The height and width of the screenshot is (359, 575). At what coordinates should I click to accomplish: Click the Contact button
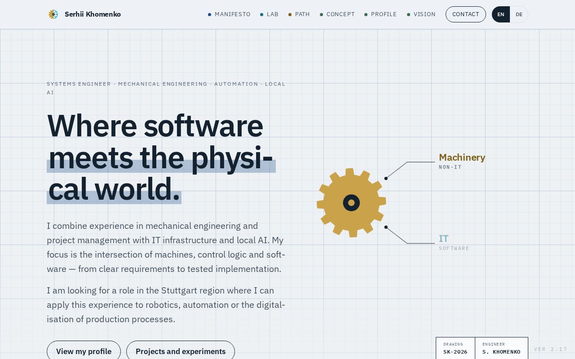465,14
